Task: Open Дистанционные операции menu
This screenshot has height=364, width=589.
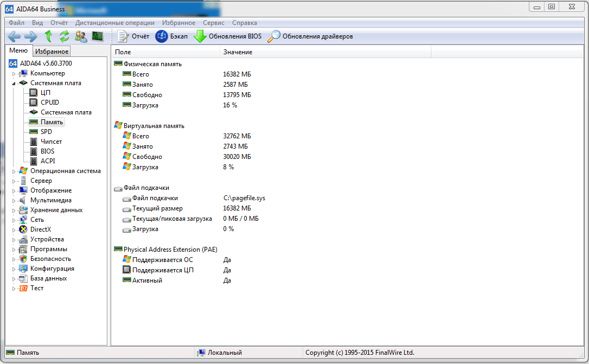Action: click(115, 23)
